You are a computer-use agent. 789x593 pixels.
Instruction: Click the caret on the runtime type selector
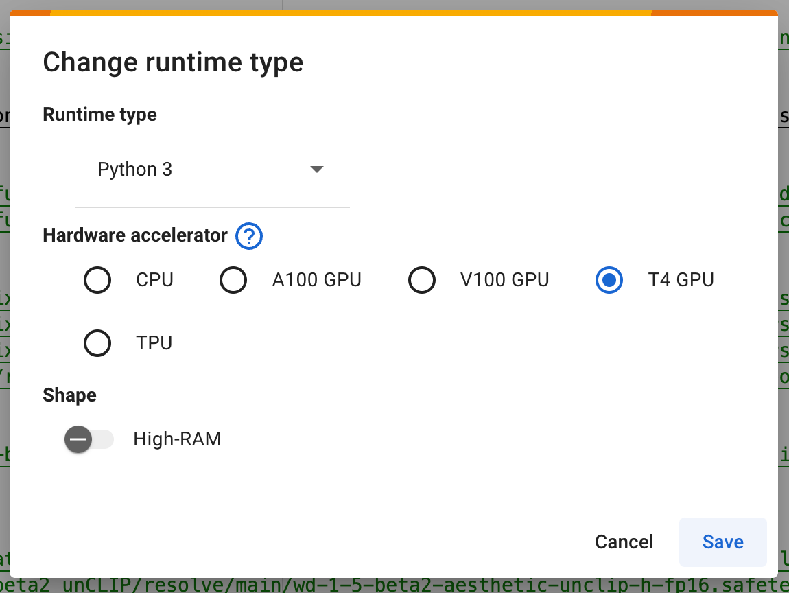click(x=316, y=169)
